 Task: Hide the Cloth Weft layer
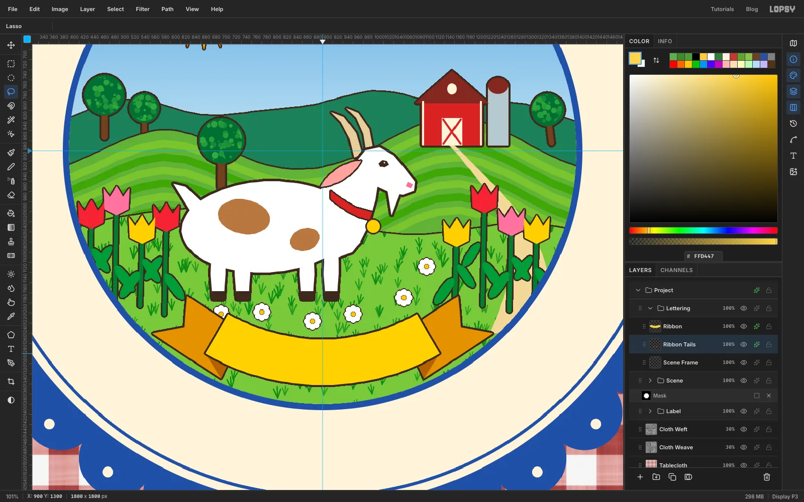coord(744,429)
